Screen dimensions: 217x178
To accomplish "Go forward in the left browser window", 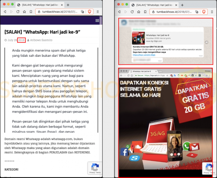I will point(11,12).
